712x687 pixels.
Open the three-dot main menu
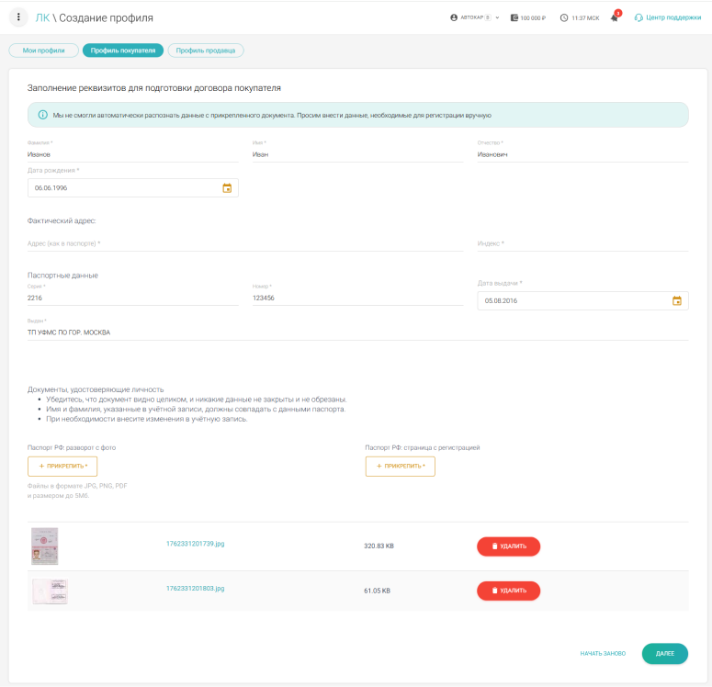(18, 17)
